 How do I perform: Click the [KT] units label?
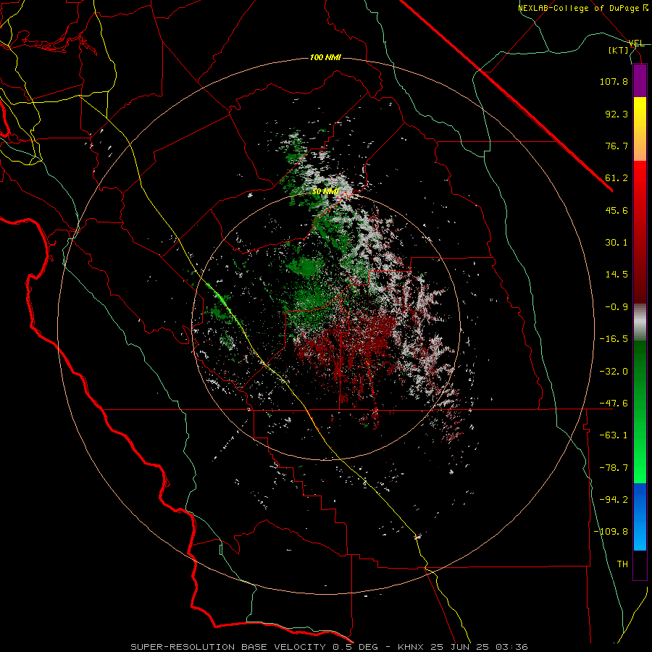pos(619,50)
